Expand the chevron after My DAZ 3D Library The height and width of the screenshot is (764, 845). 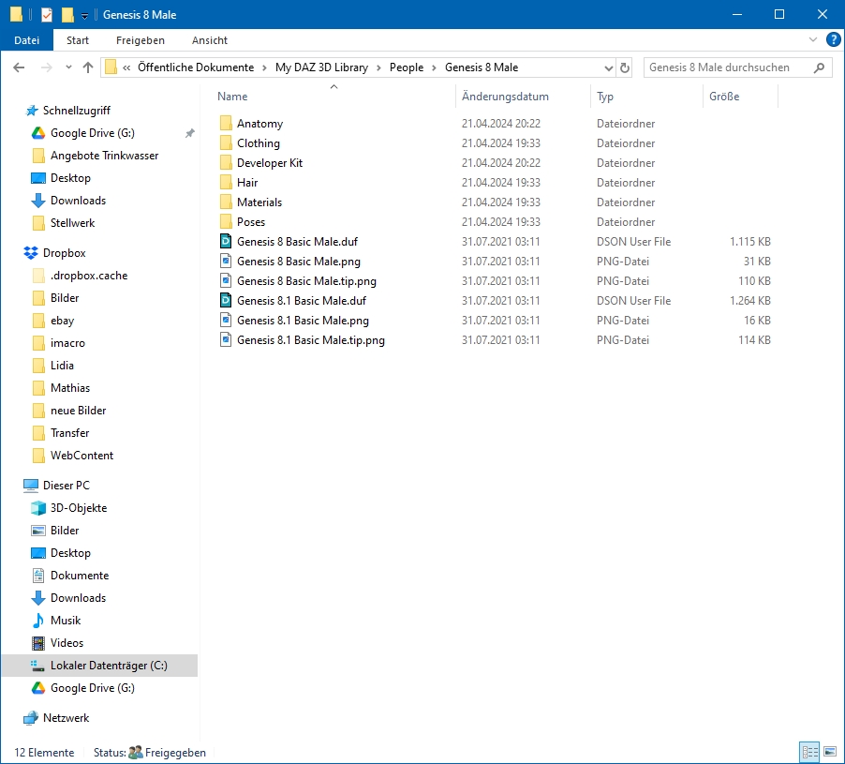378,67
